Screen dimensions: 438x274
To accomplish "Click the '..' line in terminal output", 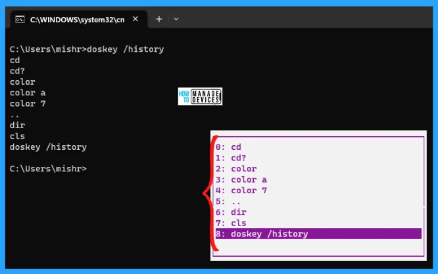I will pos(14,115).
